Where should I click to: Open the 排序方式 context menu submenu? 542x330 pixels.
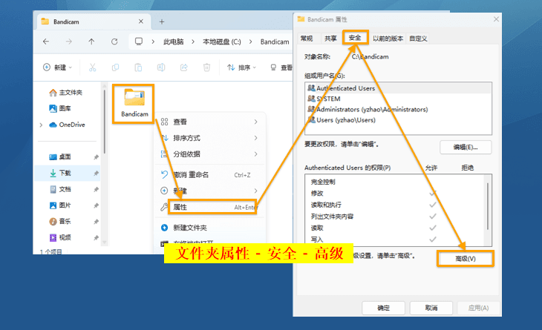click(x=209, y=138)
